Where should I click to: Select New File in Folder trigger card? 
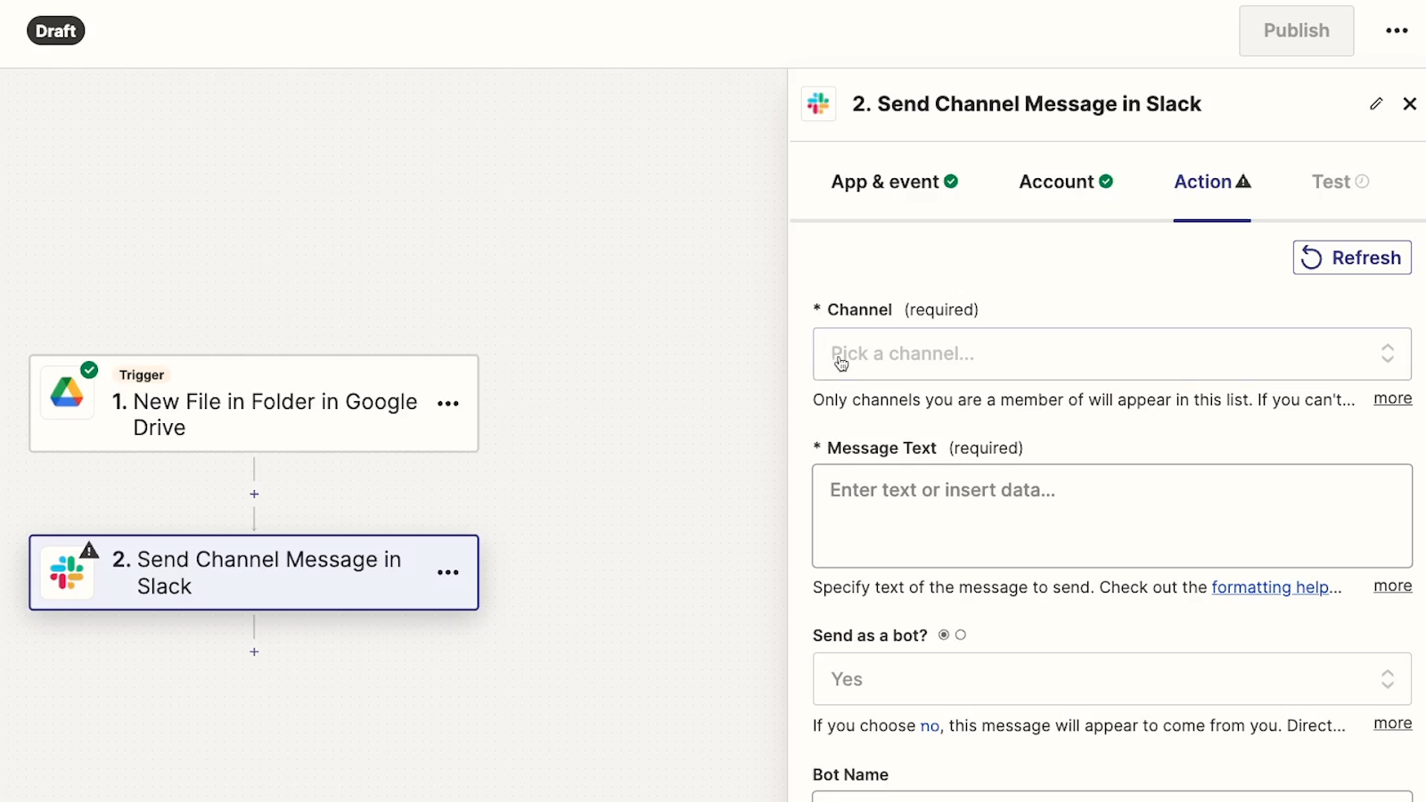point(254,404)
